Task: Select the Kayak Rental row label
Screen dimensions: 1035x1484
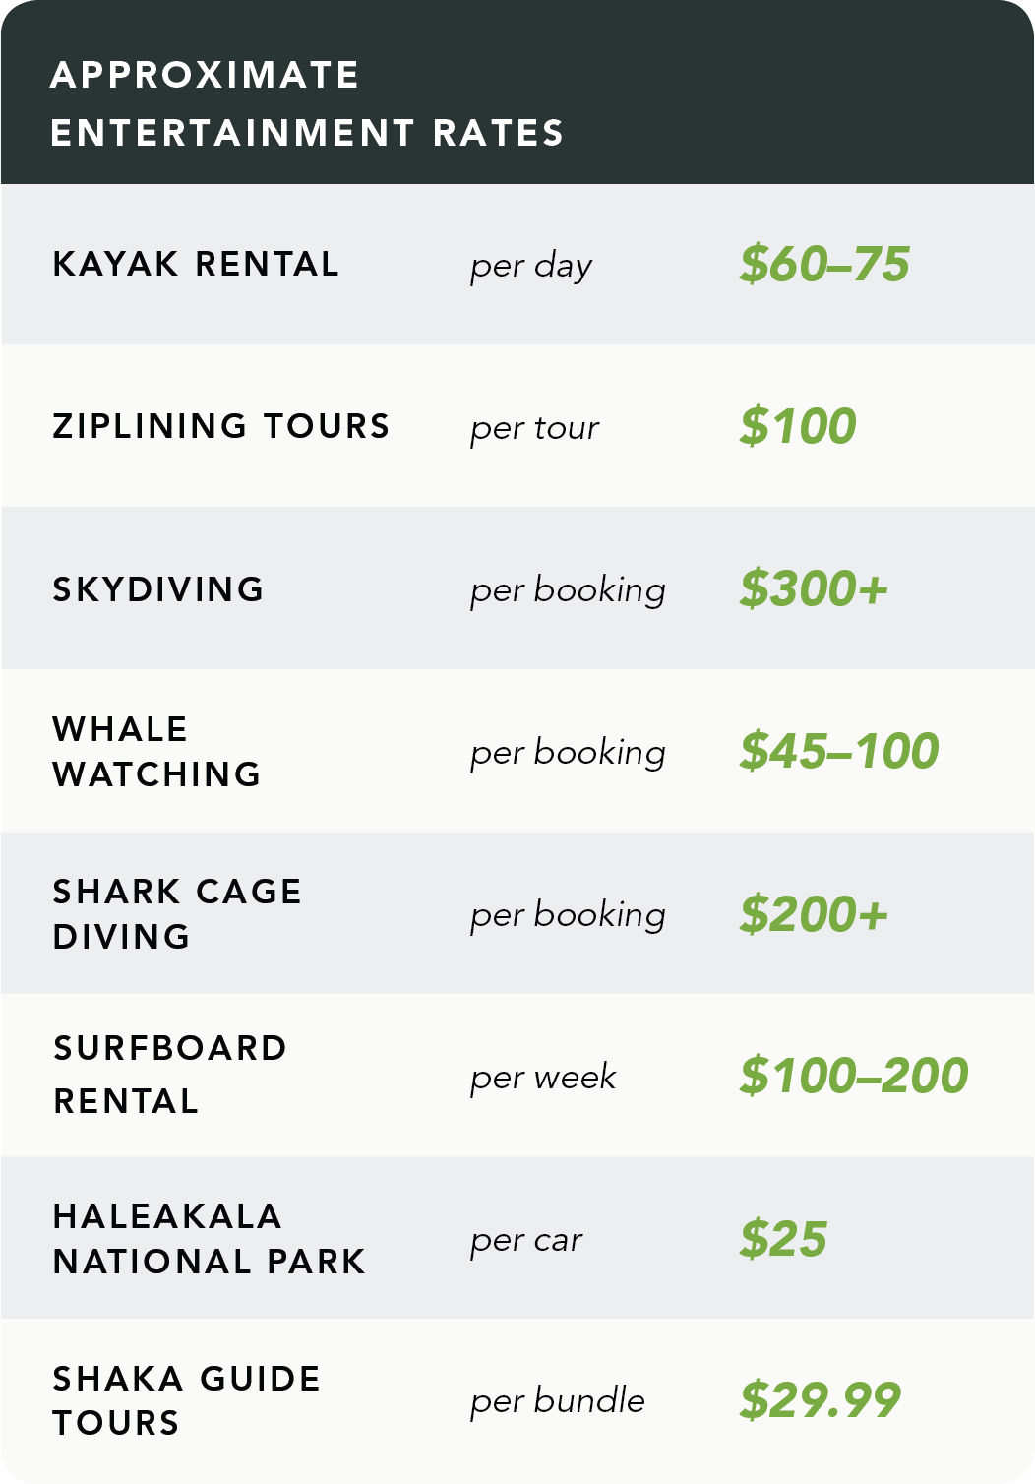Action: pyautogui.click(x=196, y=264)
